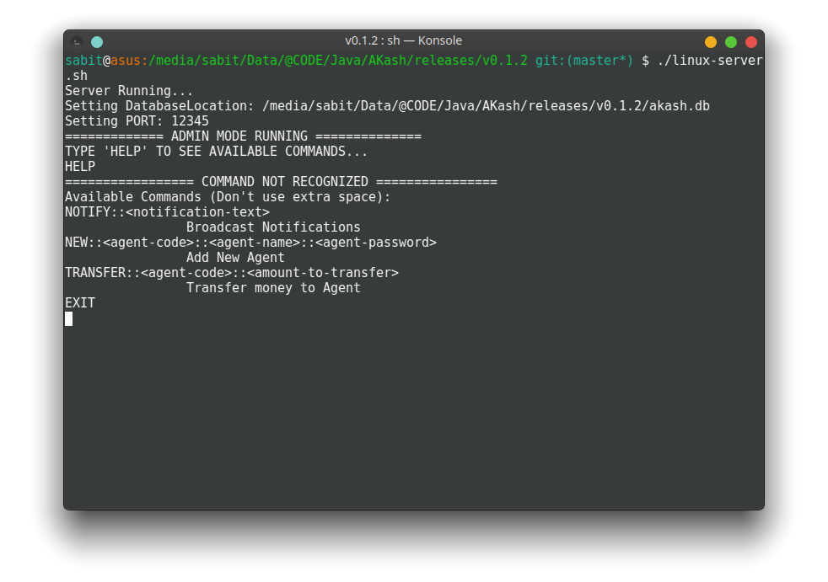Click the './linux-server' command text
828x582 pixels.
[710, 61]
